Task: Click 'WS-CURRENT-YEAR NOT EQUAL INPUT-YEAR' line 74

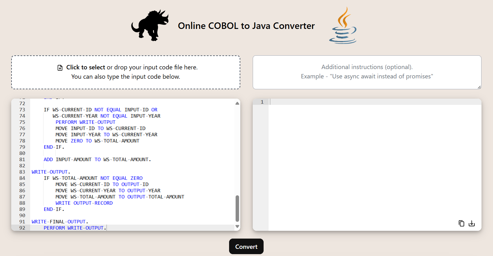Action: pyautogui.click(x=106, y=116)
